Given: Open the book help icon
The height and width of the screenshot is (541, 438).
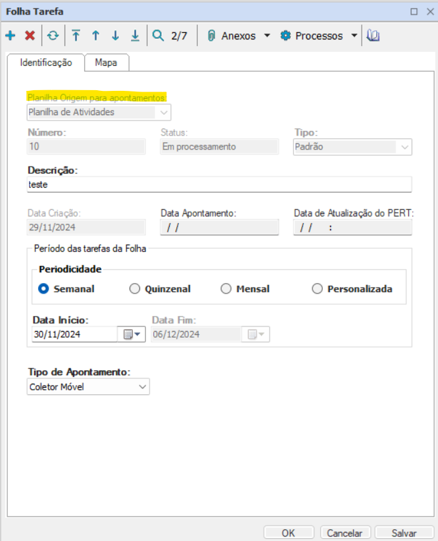Looking at the screenshot, I should pyautogui.click(x=374, y=36).
